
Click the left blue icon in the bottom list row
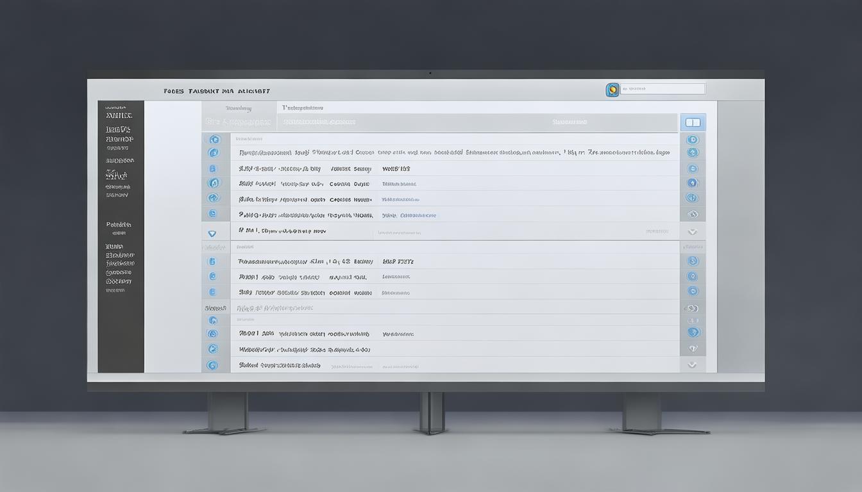click(x=213, y=365)
